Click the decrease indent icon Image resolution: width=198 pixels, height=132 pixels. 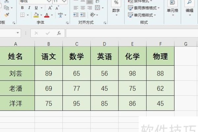click(x=76, y=15)
